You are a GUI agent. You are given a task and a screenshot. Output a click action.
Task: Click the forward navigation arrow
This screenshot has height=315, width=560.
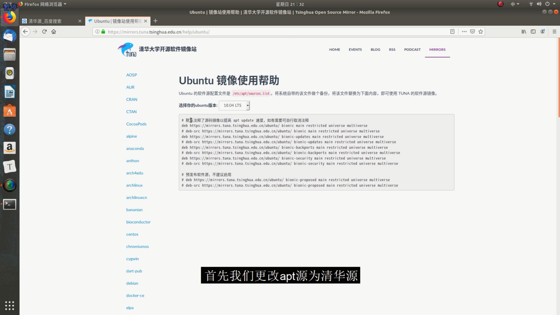coord(35,31)
